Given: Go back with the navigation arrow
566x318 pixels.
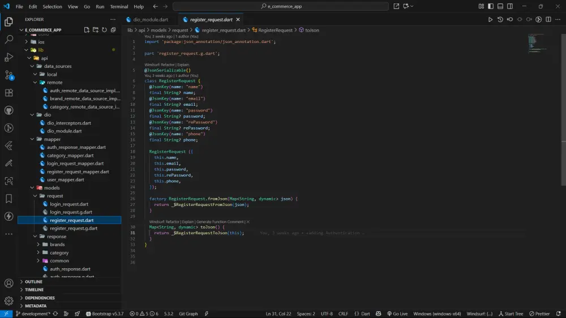Looking at the screenshot, I should click(155, 6).
